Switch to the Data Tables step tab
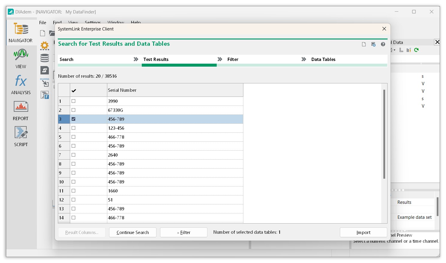Viewport: 446px width, 263px height. tap(323, 59)
